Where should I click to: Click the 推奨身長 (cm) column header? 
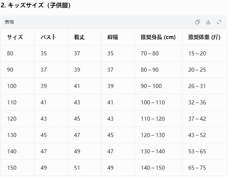(x=158, y=37)
